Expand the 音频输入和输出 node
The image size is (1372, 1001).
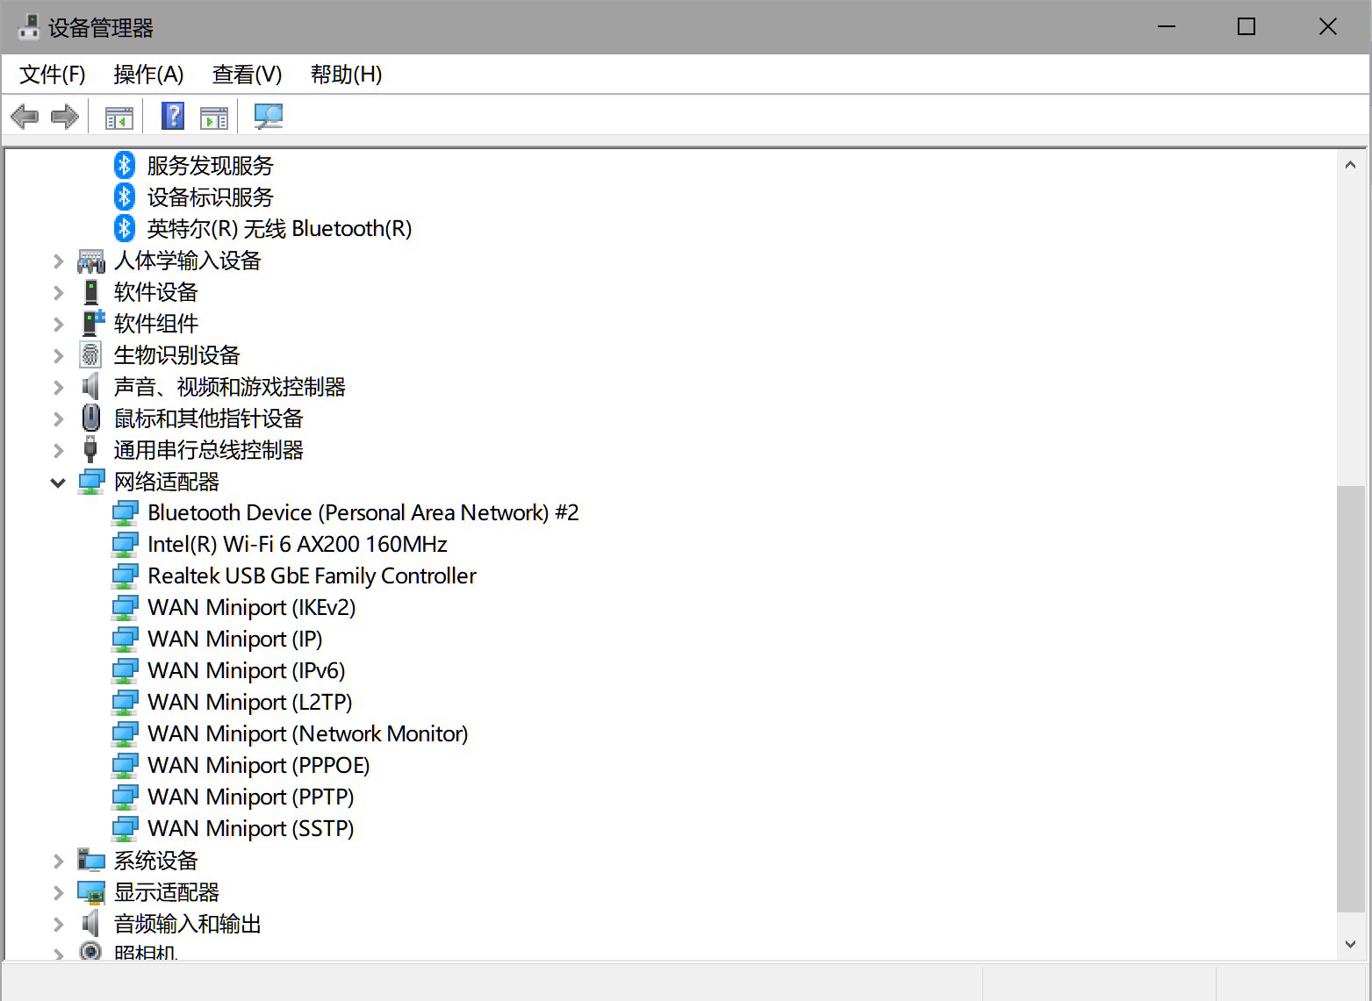pos(58,924)
